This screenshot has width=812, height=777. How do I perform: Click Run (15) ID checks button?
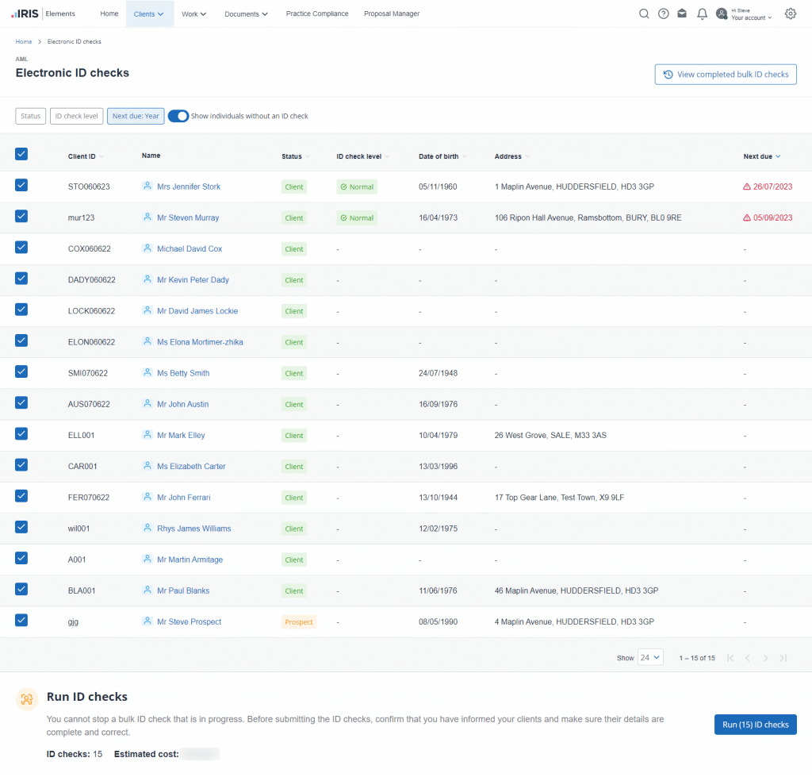point(755,725)
